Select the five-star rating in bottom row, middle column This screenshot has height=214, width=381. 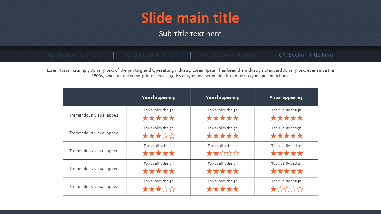coord(222,189)
